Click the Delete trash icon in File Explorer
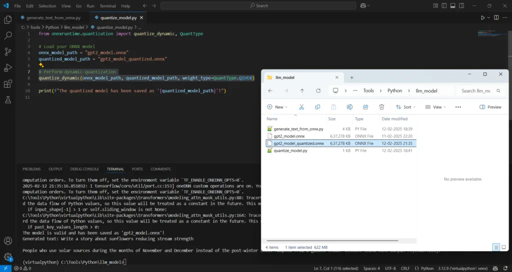The width and height of the screenshot is (512, 272). click(381, 107)
